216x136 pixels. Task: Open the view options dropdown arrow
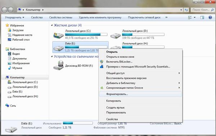click(194, 17)
